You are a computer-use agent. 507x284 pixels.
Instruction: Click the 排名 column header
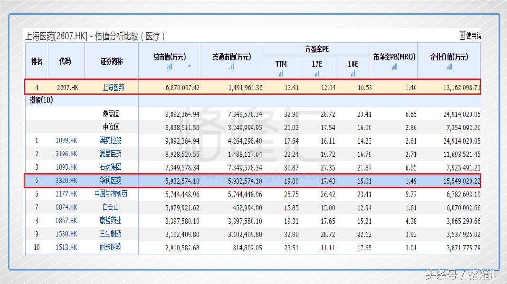37,61
